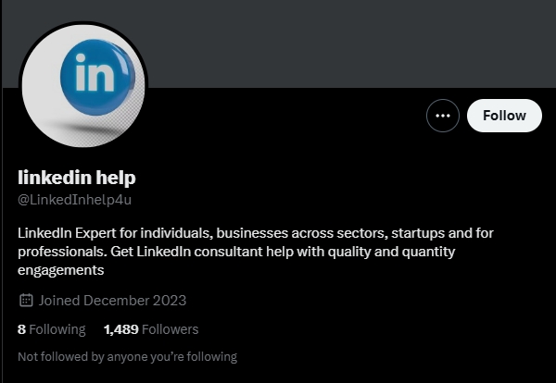Select the 'linkedin help' display name
The height and width of the screenshot is (383, 556).
coord(77,178)
